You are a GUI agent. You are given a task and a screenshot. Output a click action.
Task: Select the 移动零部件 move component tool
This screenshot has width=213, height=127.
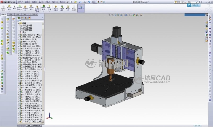31,8
